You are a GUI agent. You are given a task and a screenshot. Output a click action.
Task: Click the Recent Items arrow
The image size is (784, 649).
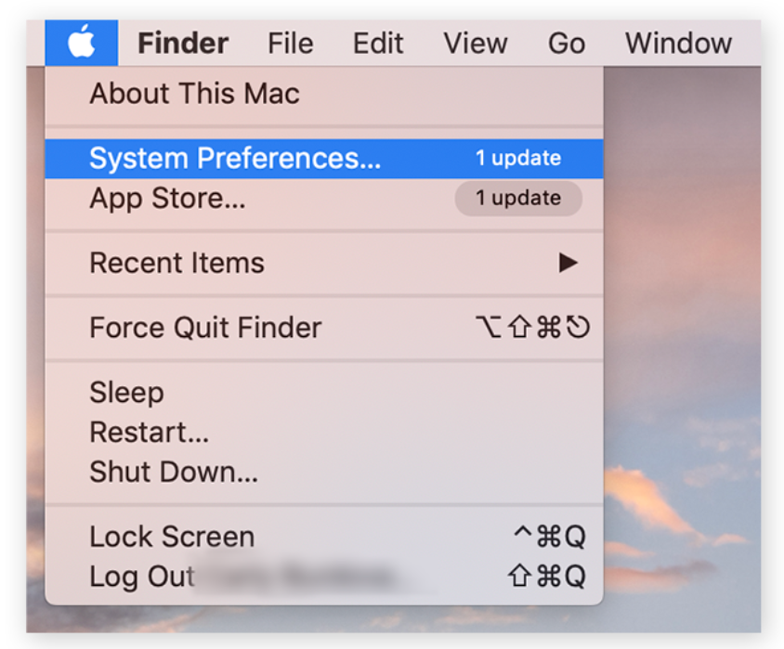568,263
